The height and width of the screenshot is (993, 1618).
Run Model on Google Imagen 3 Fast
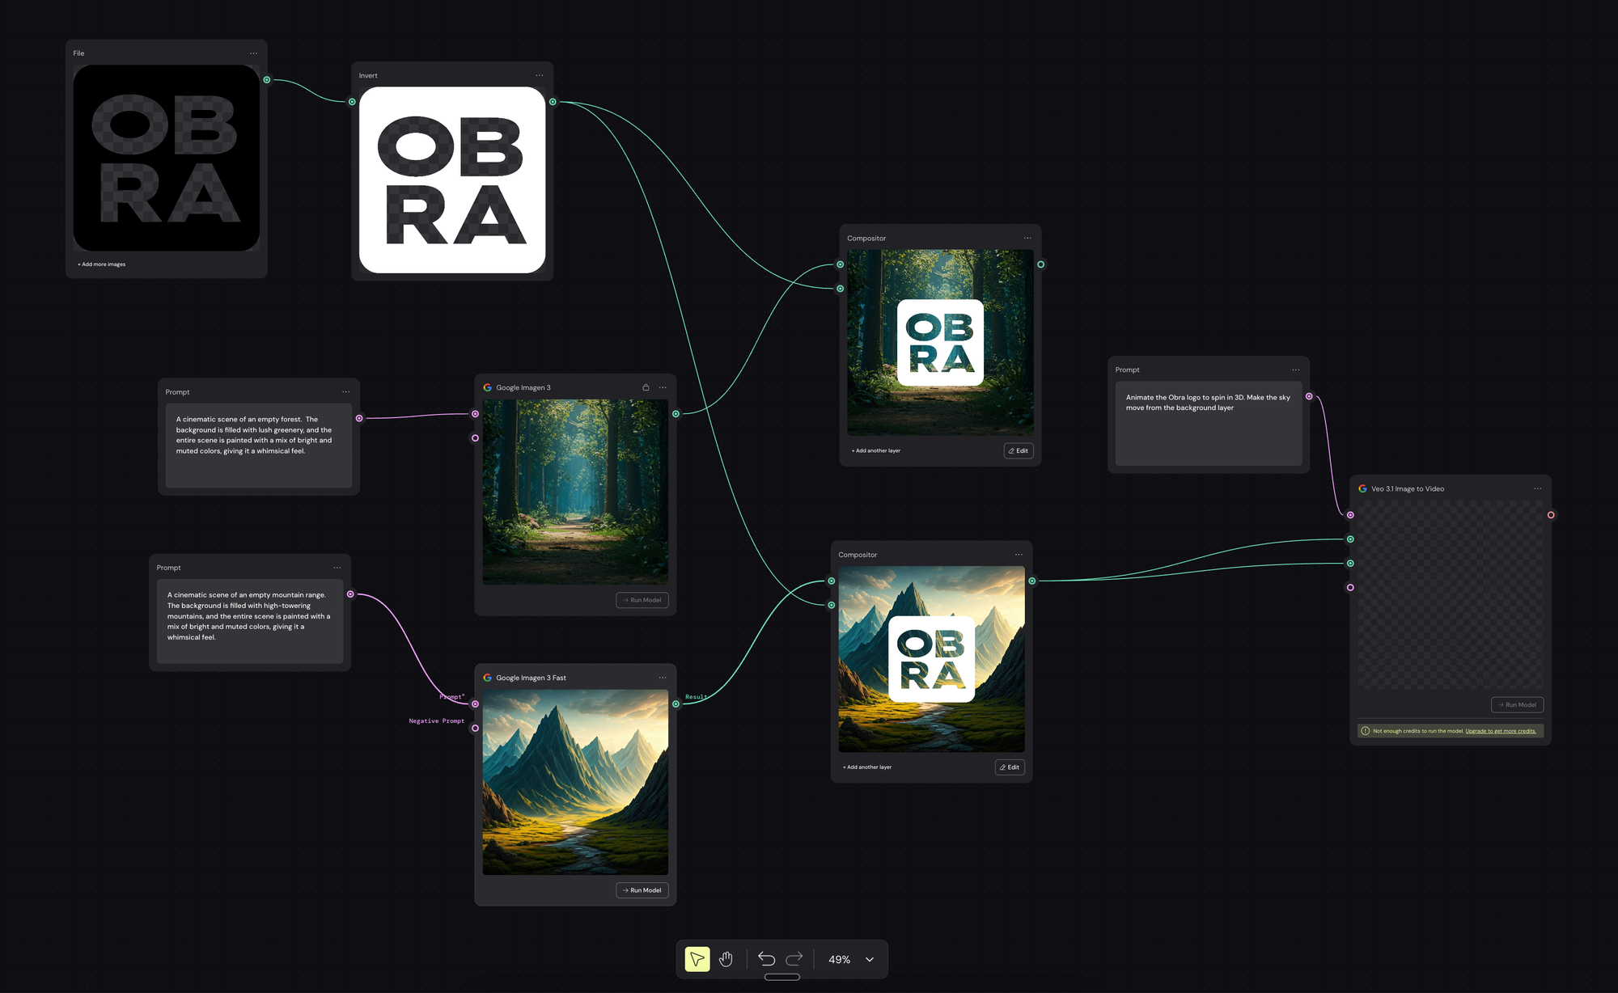click(x=642, y=890)
